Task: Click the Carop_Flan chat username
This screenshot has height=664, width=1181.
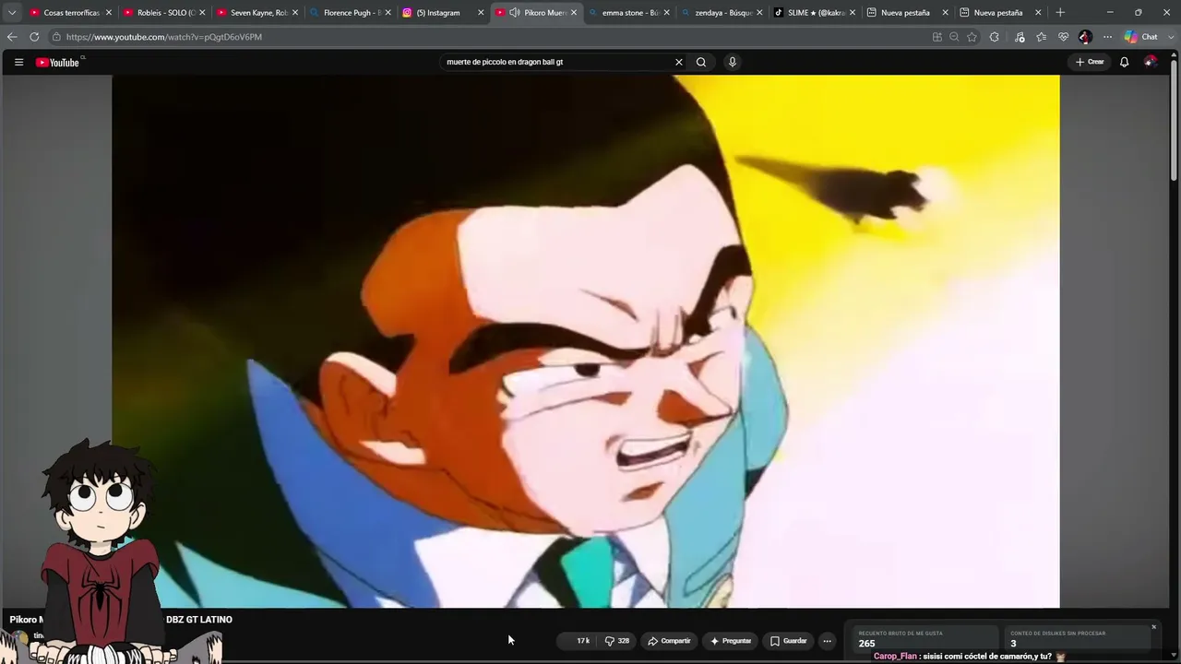Action: (895, 657)
